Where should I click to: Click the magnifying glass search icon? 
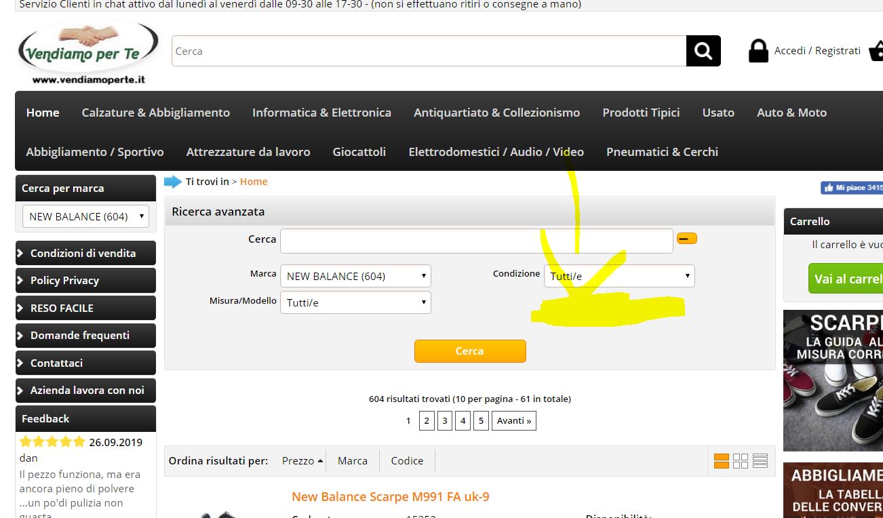[x=703, y=51]
